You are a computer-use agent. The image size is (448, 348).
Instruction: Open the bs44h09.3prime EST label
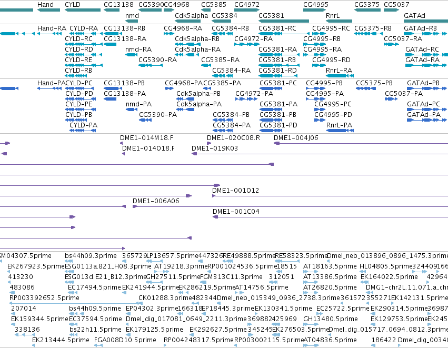click(x=91, y=256)
